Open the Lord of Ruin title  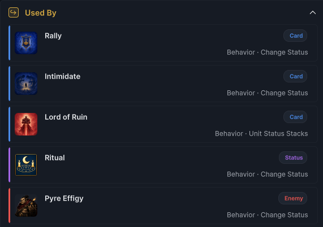[66, 117]
